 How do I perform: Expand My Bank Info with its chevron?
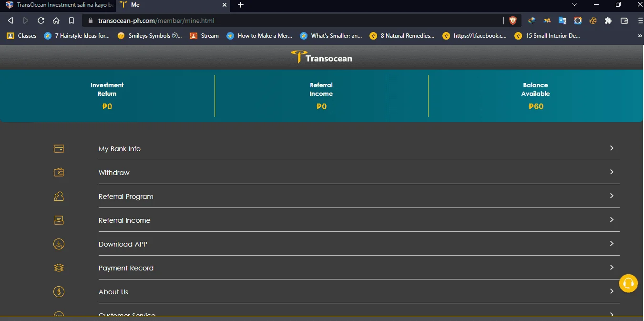[x=612, y=148]
